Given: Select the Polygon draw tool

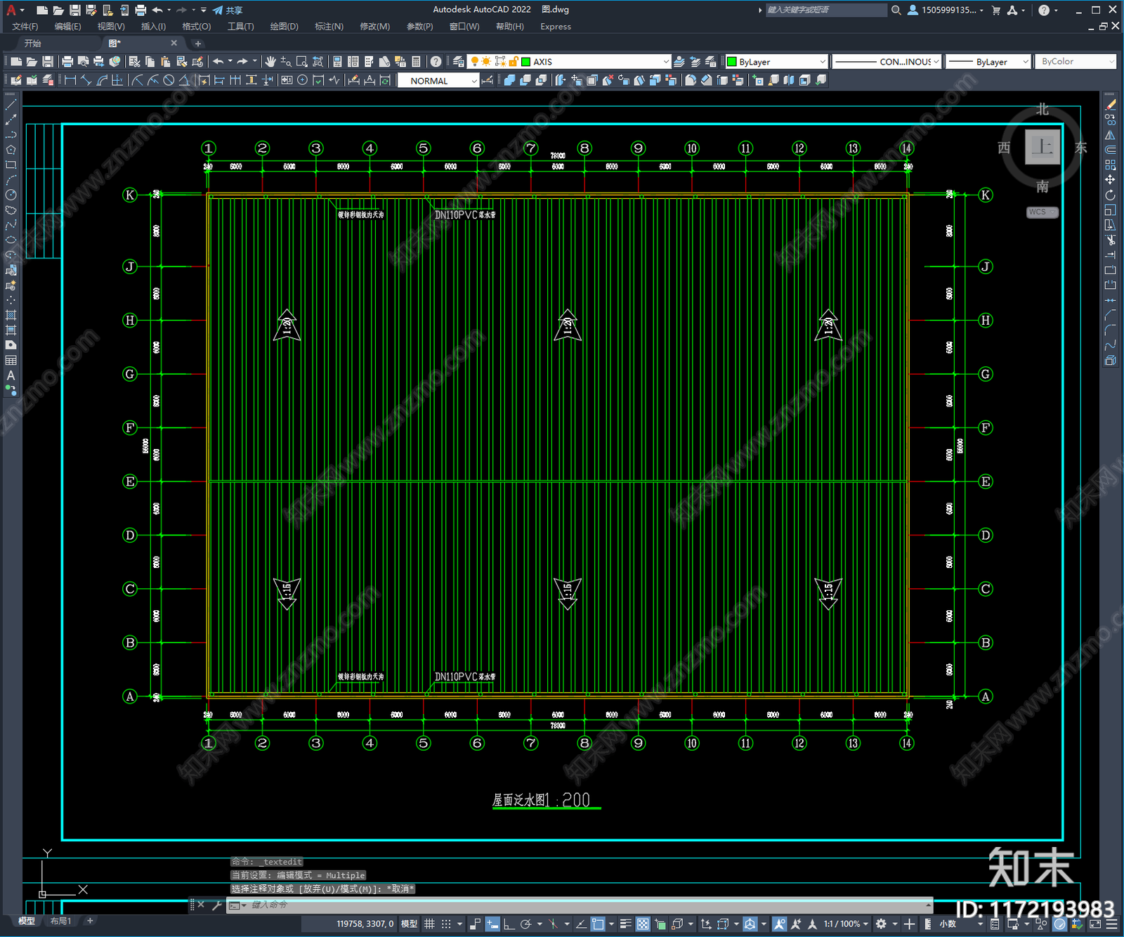Looking at the screenshot, I should (x=11, y=150).
